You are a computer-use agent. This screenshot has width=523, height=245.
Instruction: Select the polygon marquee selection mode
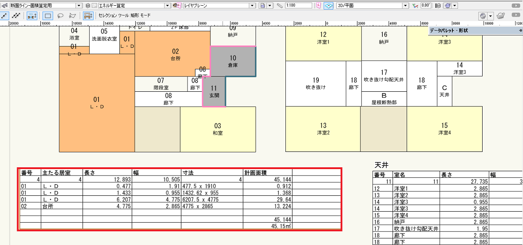pos(73,15)
